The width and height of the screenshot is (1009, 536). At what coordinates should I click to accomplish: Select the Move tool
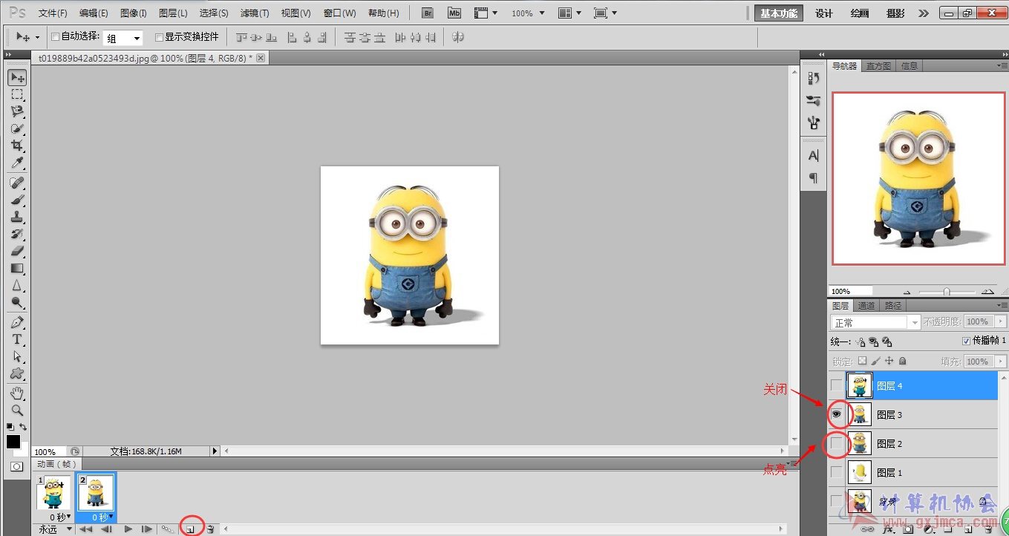point(17,77)
